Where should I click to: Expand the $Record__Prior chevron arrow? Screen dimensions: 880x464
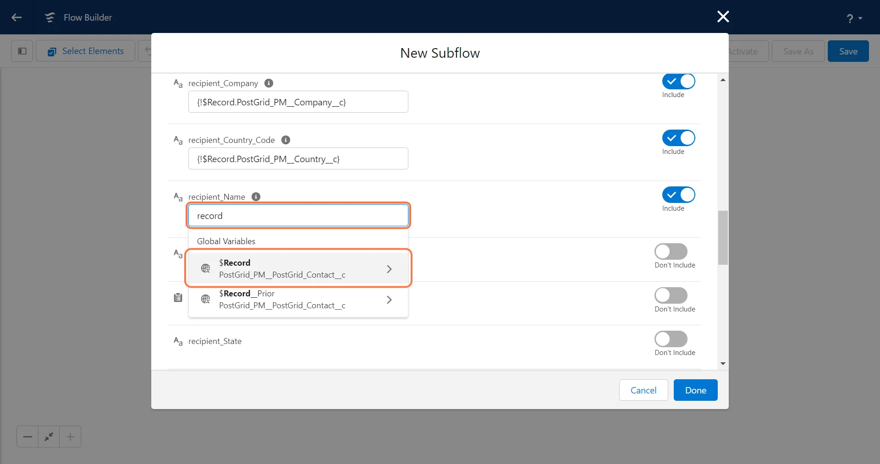(x=389, y=300)
